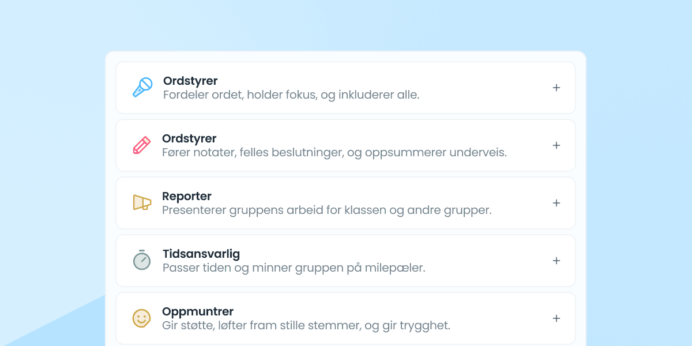Click the Reporter heading
This screenshot has height=346, width=692.
[x=187, y=196]
